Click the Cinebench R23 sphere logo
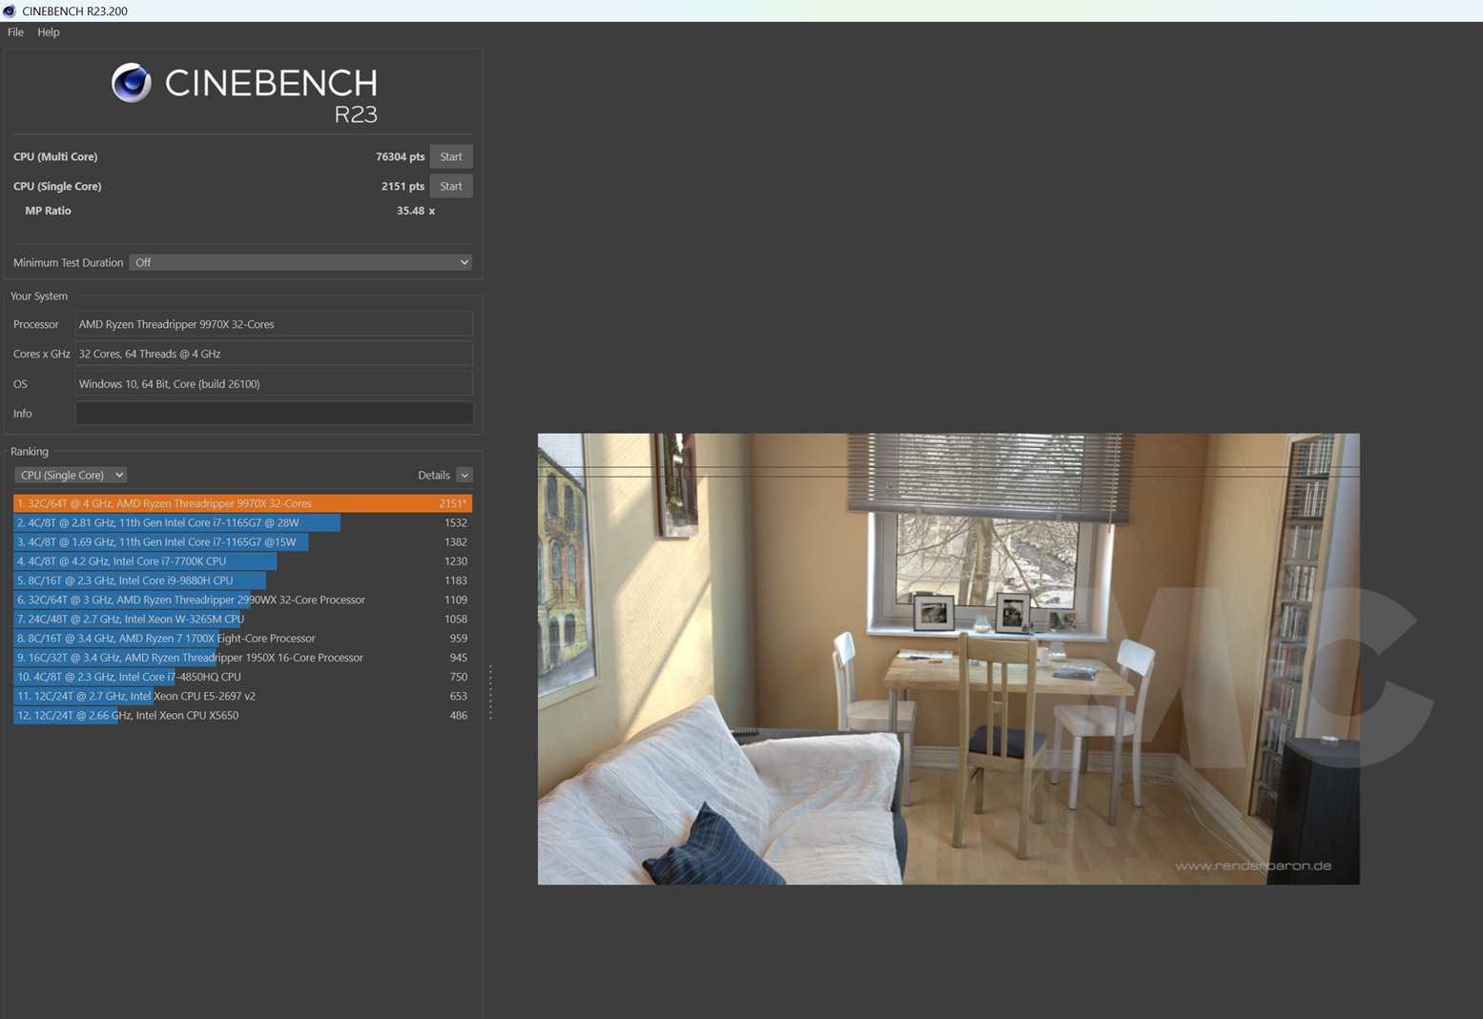This screenshot has height=1019, width=1483. [132, 83]
